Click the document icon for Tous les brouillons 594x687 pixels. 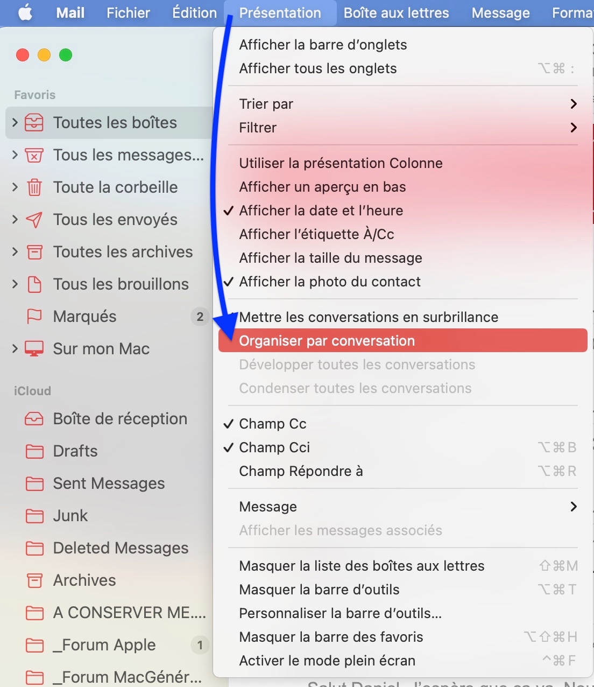(x=34, y=284)
